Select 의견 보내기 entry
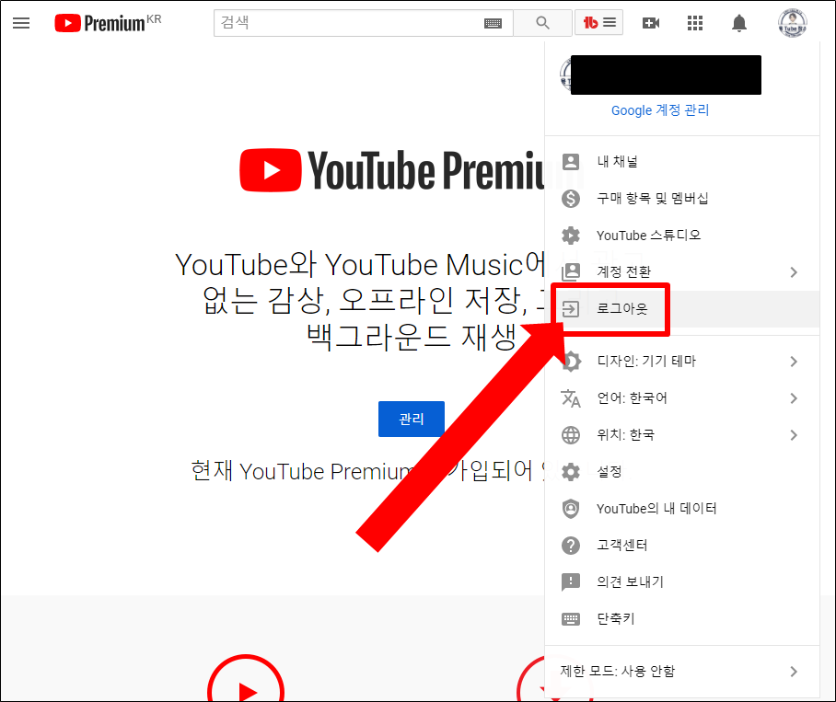This screenshot has width=836, height=702. click(682, 581)
